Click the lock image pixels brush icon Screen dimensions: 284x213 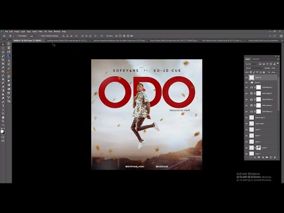(x=254, y=72)
